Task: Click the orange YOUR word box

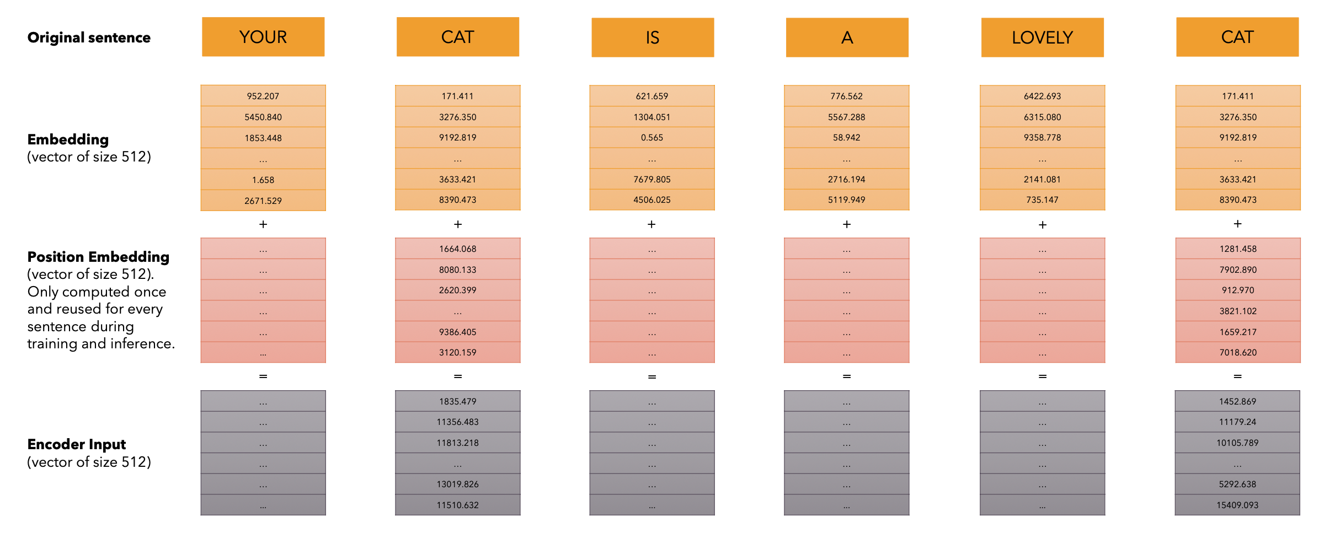Action: pyautogui.click(x=263, y=37)
